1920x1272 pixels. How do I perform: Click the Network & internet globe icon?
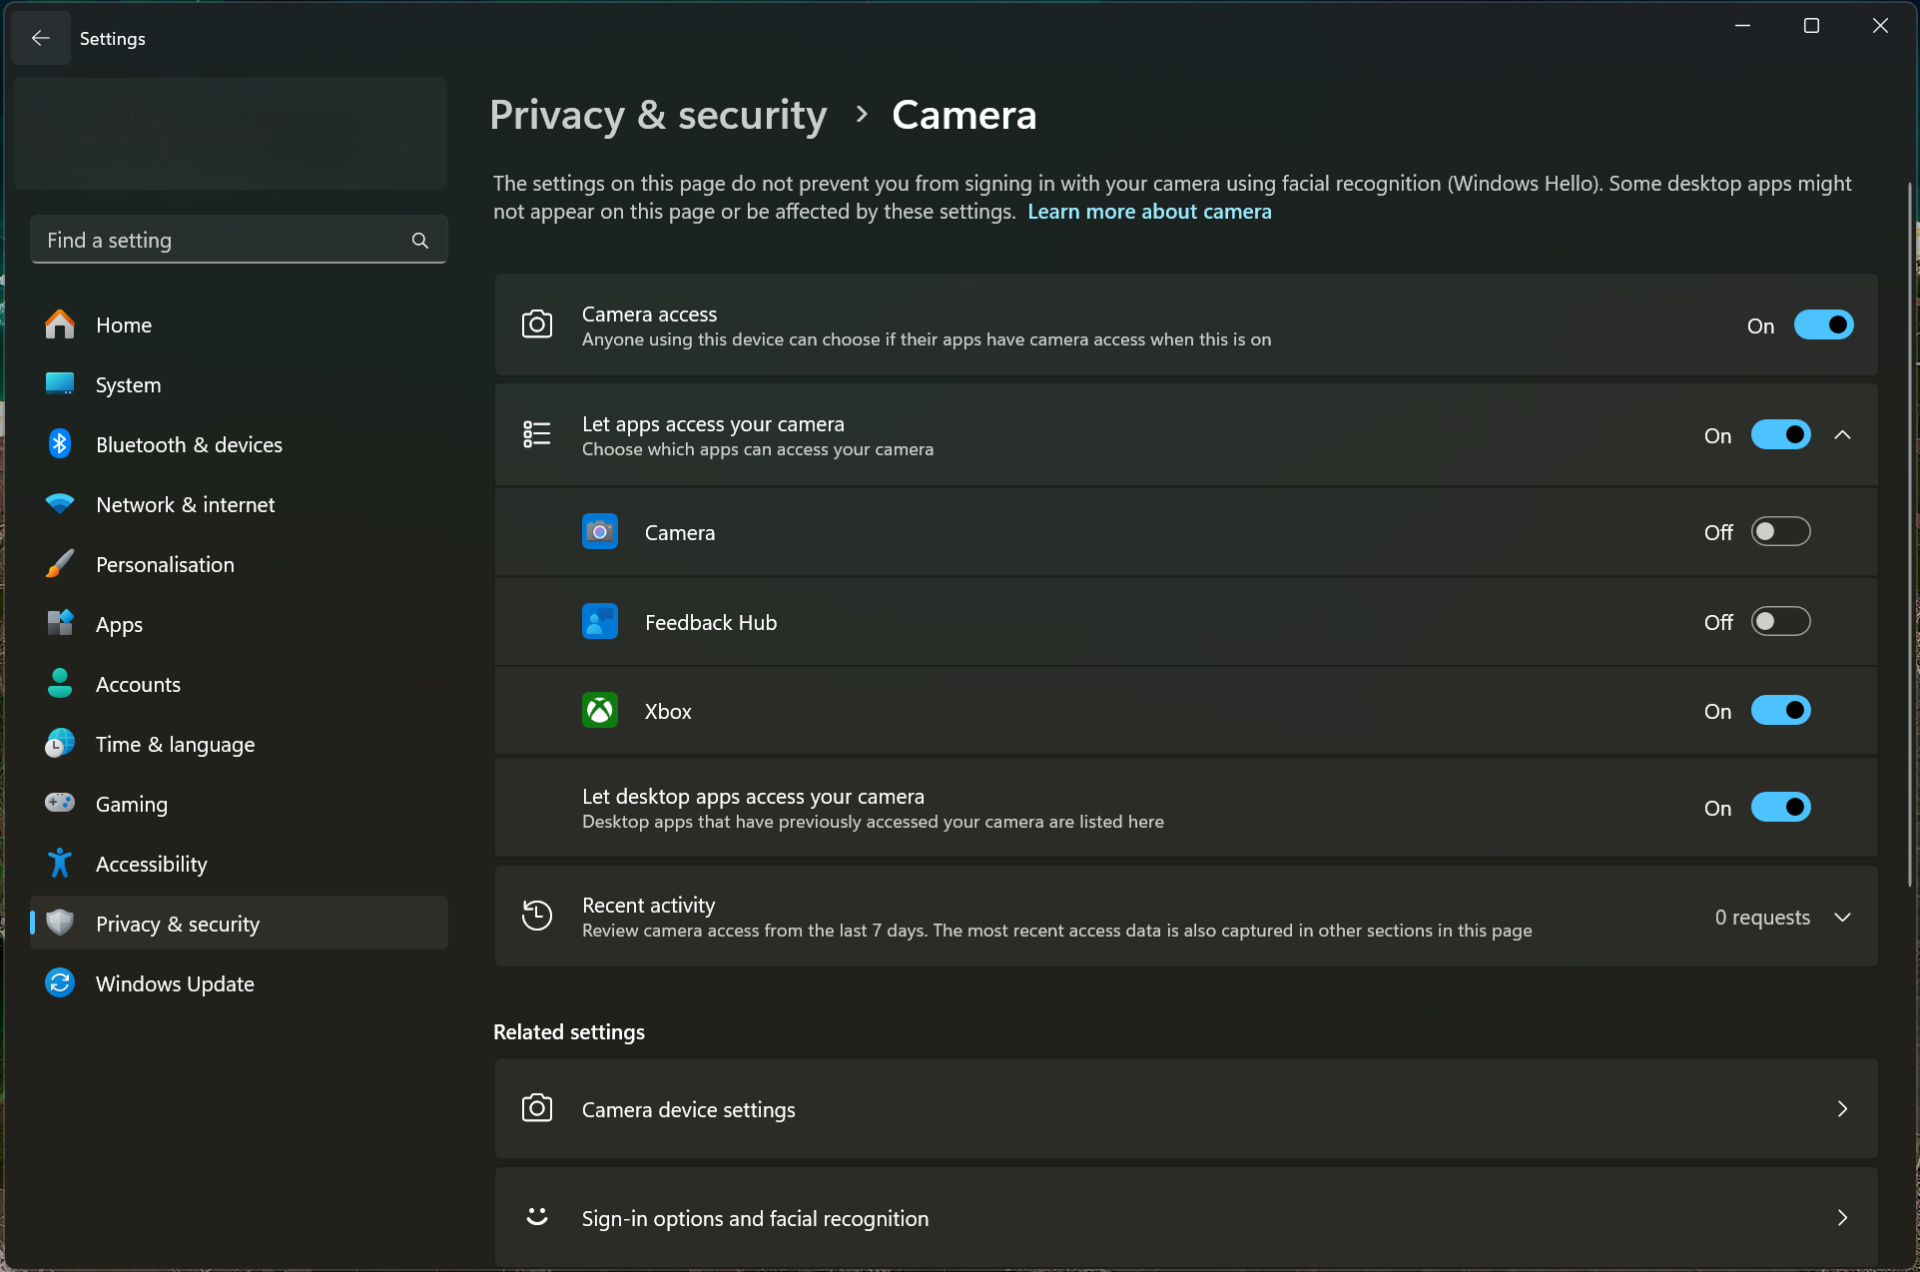pyautogui.click(x=59, y=503)
